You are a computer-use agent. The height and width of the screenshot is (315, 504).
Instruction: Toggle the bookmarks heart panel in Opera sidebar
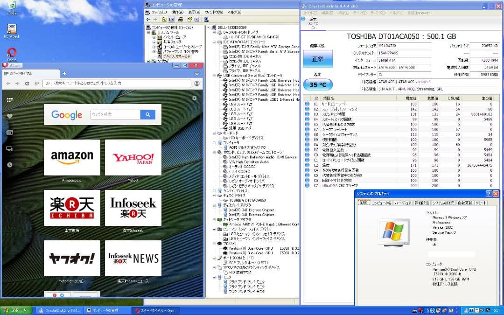pos(10,116)
